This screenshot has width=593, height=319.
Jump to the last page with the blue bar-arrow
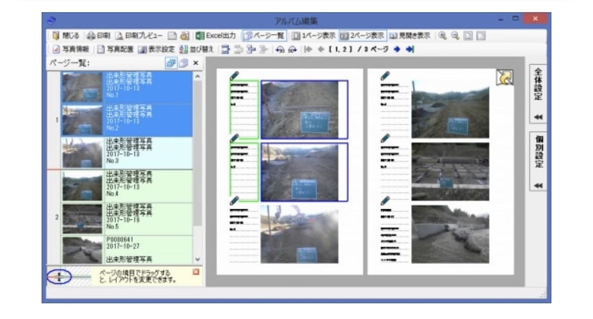pos(410,50)
